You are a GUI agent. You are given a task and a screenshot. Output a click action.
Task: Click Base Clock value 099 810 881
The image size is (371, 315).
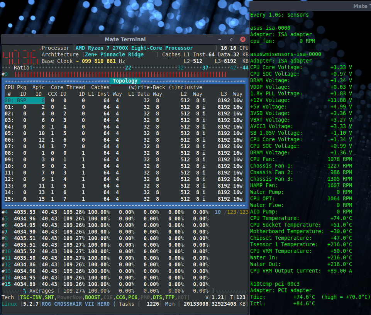(99, 61)
